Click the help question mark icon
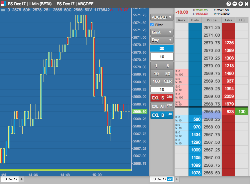This screenshot has width=250, height=184. [x=229, y=4]
